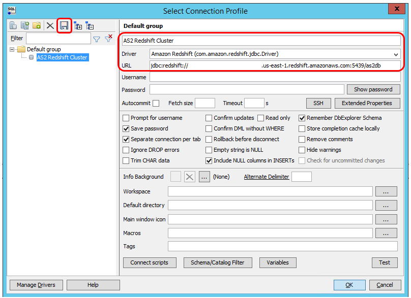Click the profile name field
The height and width of the screenshot is (298, 411).
coord(261,41)
